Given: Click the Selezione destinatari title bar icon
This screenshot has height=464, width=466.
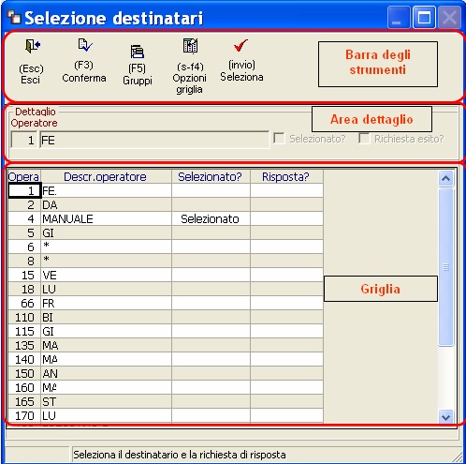Looking at the screenshot, I should coord(14,18).
